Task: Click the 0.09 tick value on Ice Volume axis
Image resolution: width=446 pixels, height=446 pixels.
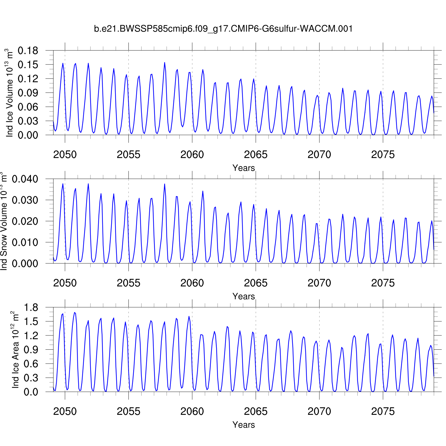Action: coord(28,93)
